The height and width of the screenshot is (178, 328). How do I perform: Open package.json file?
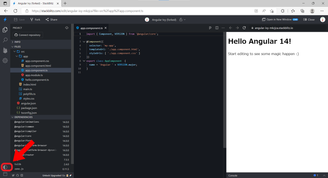(29, 108)
